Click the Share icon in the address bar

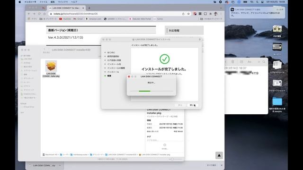183,14
